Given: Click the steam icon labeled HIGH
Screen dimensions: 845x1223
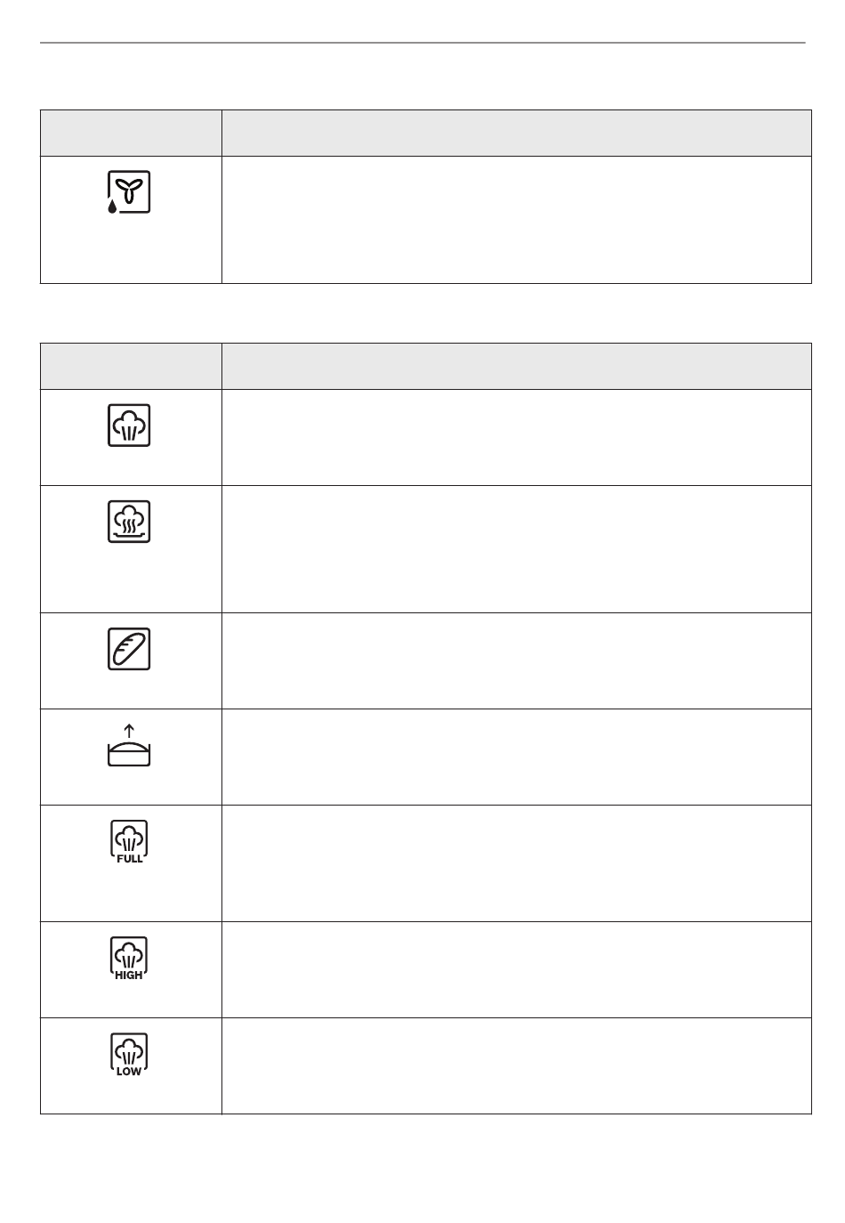Looking at the screenshot, I should pos(129,959).
